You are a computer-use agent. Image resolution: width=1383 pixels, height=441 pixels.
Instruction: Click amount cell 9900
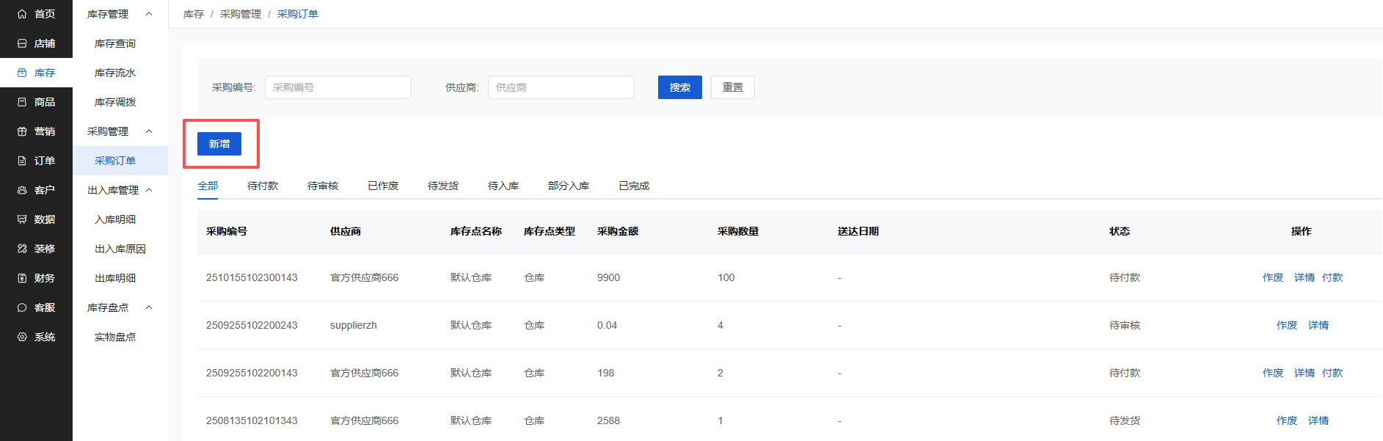608,277
